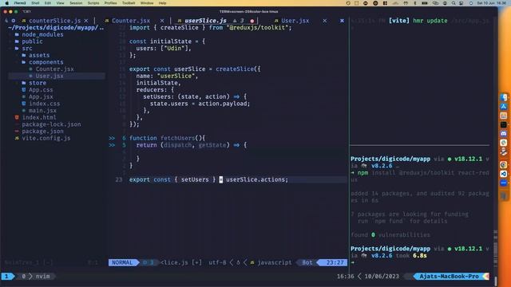Click the NORMAL mode indicator in statusline
The image size is (511, 287).
pyautogui.click(x=122, y=262)
